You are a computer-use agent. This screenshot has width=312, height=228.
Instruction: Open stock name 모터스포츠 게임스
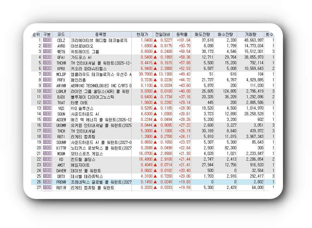87,154
